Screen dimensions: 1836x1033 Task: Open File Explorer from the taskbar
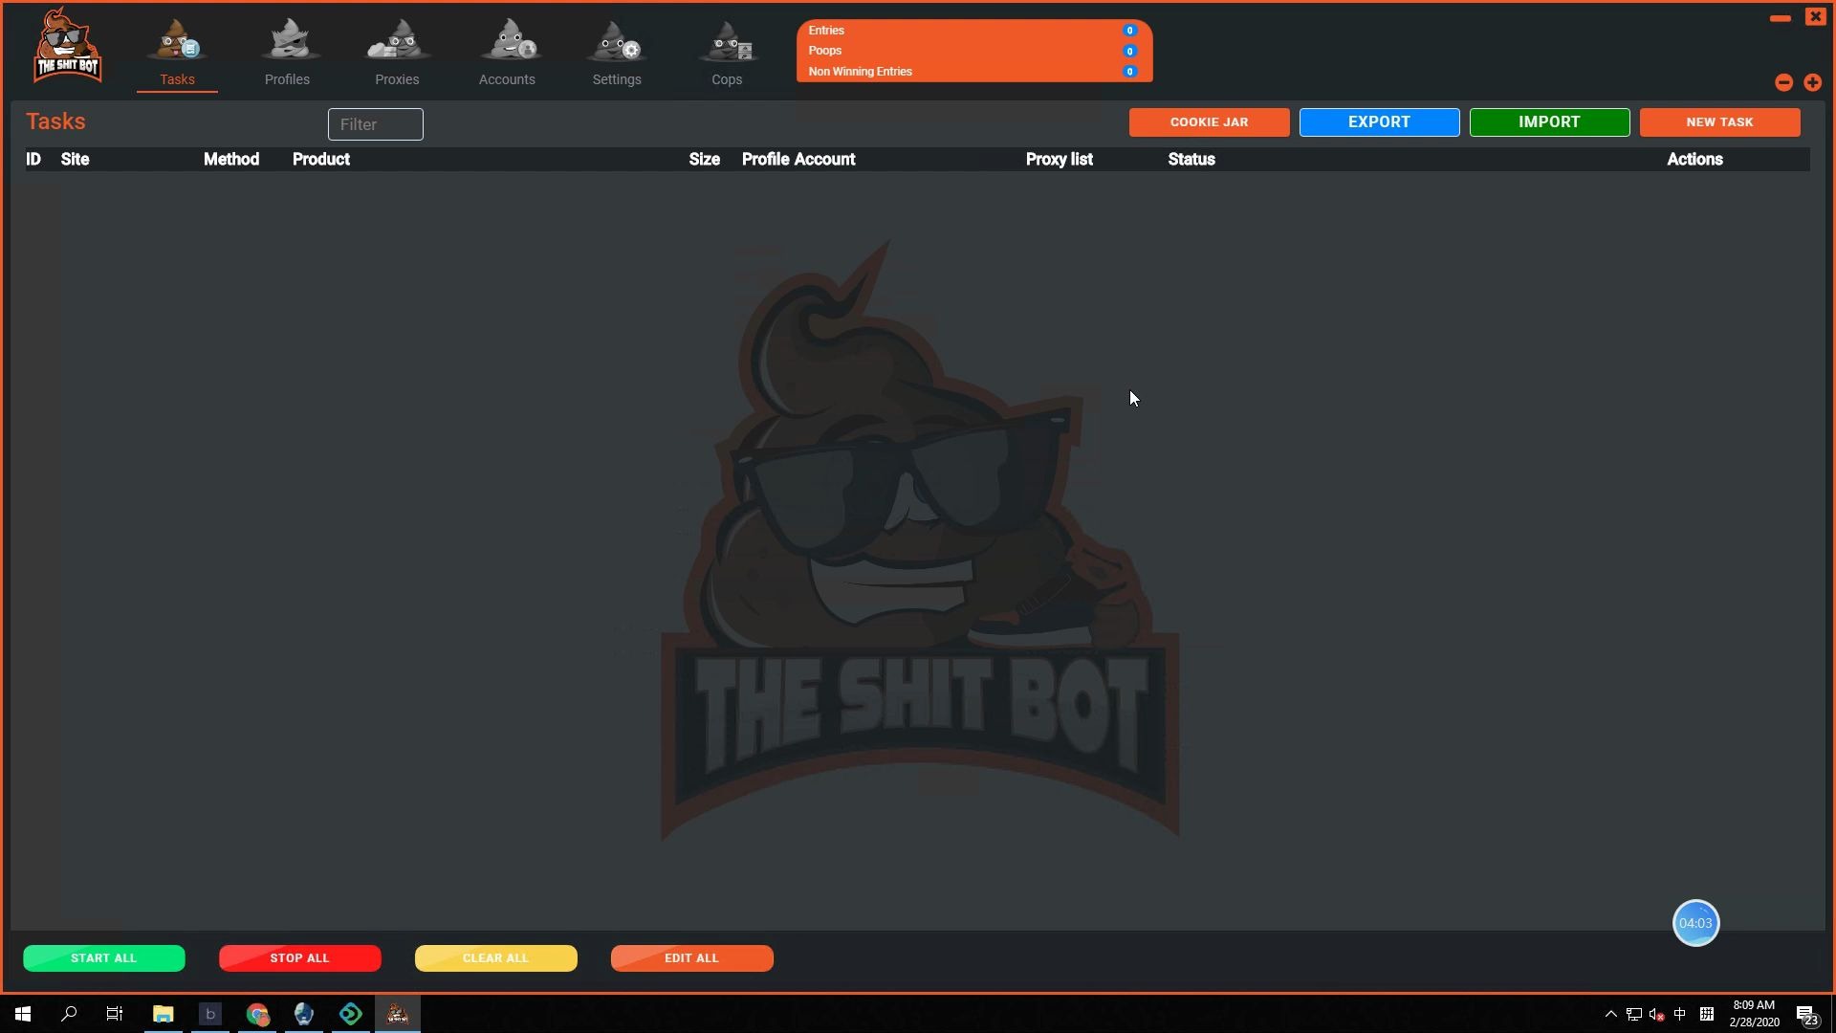click(x=163, y=1014)
